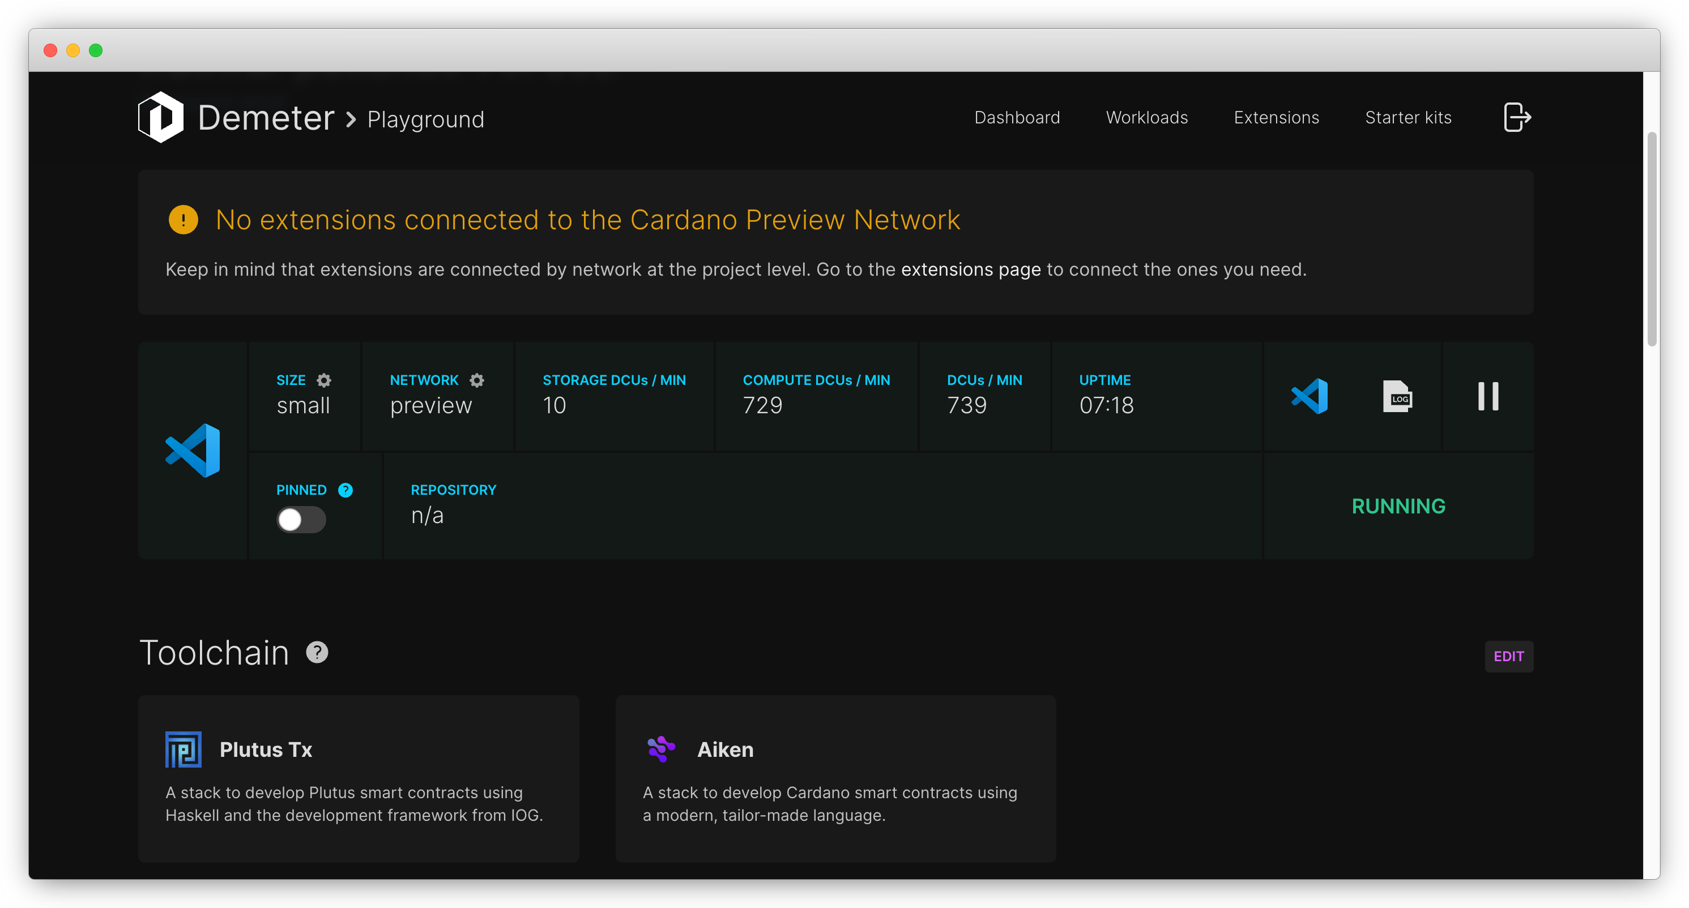Click the yellow warning exclamation icon
This screenshot has height=908, width=1689.
pyautogui.click(x=184, y=220)
